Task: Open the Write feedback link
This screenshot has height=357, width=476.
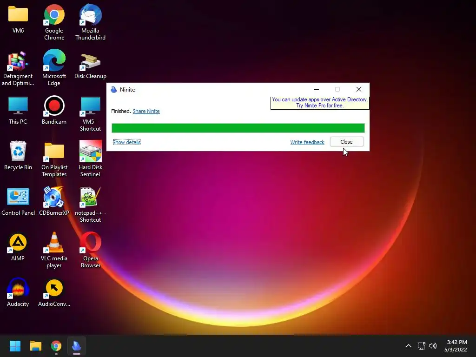Action: pyautogui.click(x=307, y=142)
